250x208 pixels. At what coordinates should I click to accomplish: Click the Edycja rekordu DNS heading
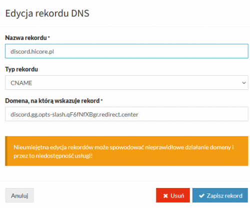[x=47, y=13]
